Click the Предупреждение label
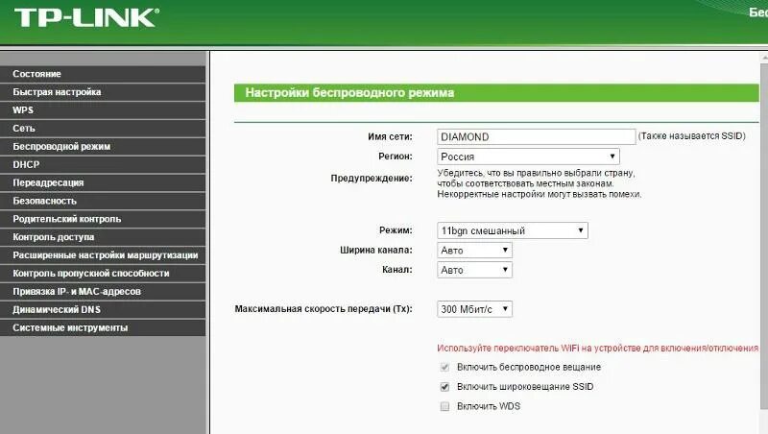This screenshot has height=434, width=768. coord(372,179)
